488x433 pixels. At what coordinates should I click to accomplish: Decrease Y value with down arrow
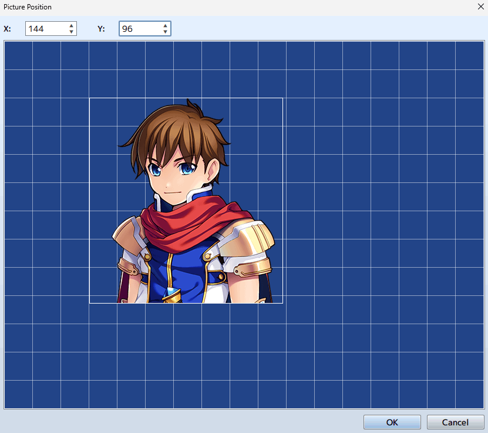[166, 32]
